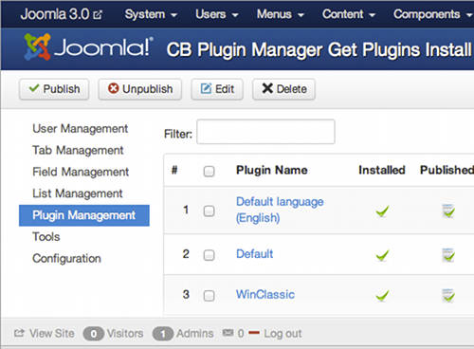This screenshot has height=349, width=474.
Task: Go to Tab Management in sidebar
Action: point(78,150)
